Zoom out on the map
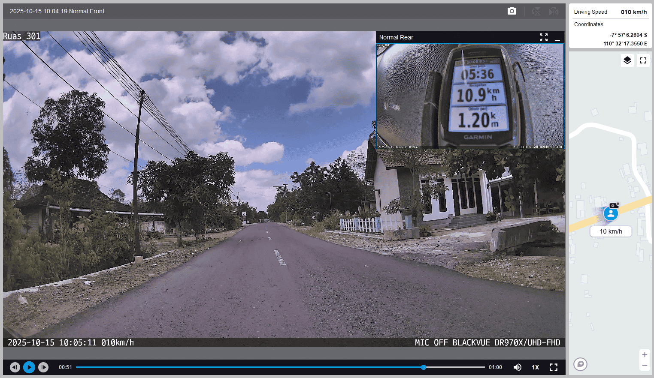Screen dimensions: 654x378 pyautogui.click(x=645, y=366)
